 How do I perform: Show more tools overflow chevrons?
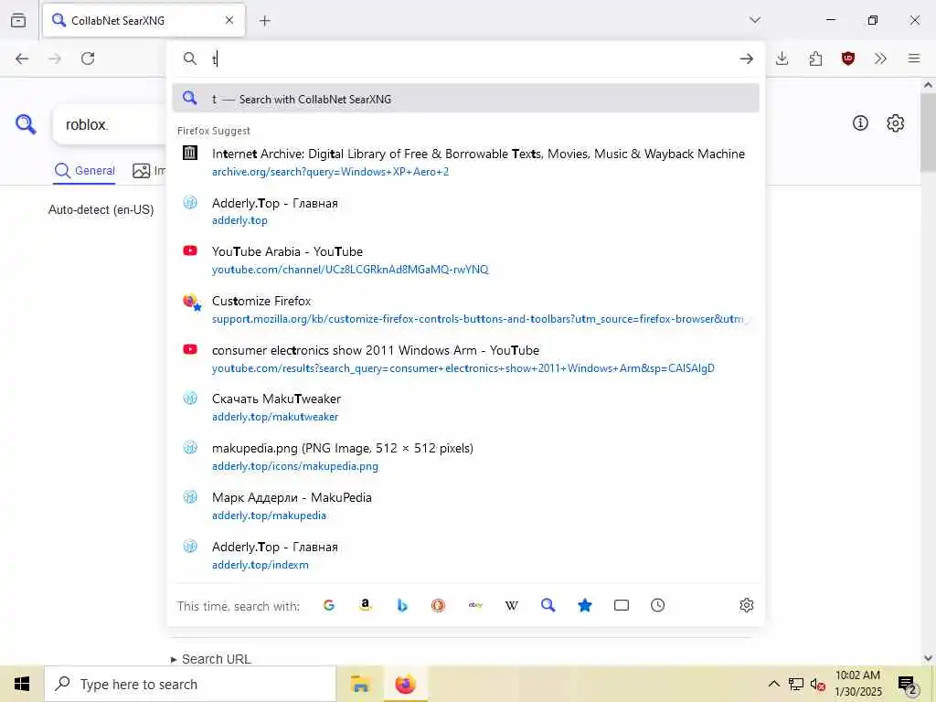click(x=880, y=58)
